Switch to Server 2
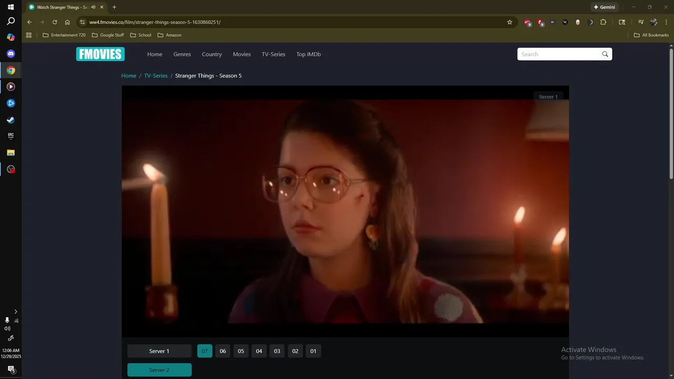 coord(160,370)
